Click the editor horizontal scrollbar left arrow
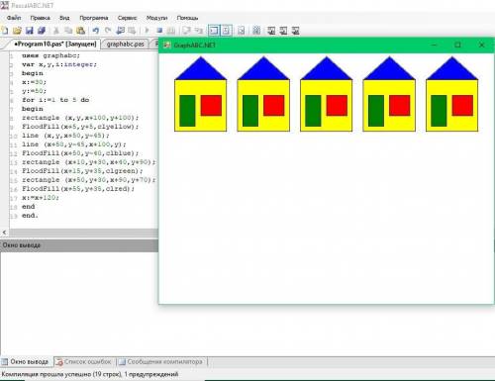Image resolution: width=495 pixels, height=381 pixels. click(x=4, y=233)
